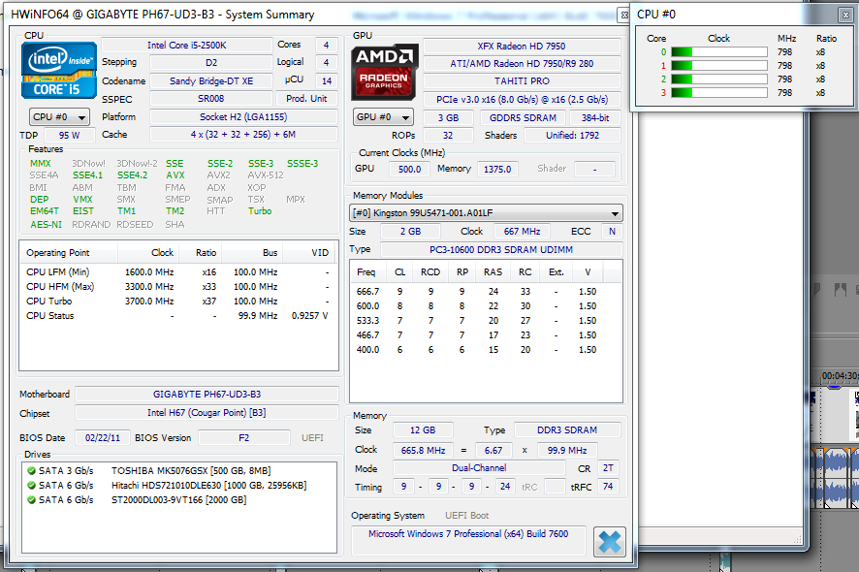Click the Core 0 clock bar
The image size is (859, 572).
tap(718, 52)
